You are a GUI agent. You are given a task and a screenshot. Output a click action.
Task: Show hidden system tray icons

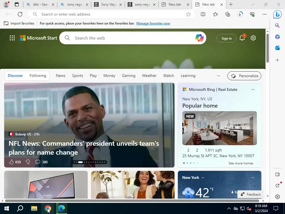click(229, 208)
